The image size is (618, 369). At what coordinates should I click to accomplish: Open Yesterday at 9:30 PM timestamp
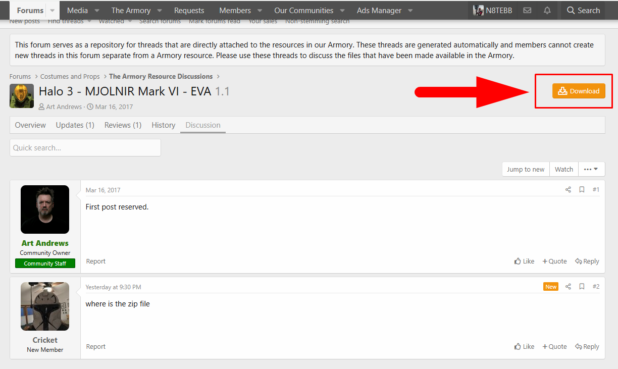tap(113, 287)
